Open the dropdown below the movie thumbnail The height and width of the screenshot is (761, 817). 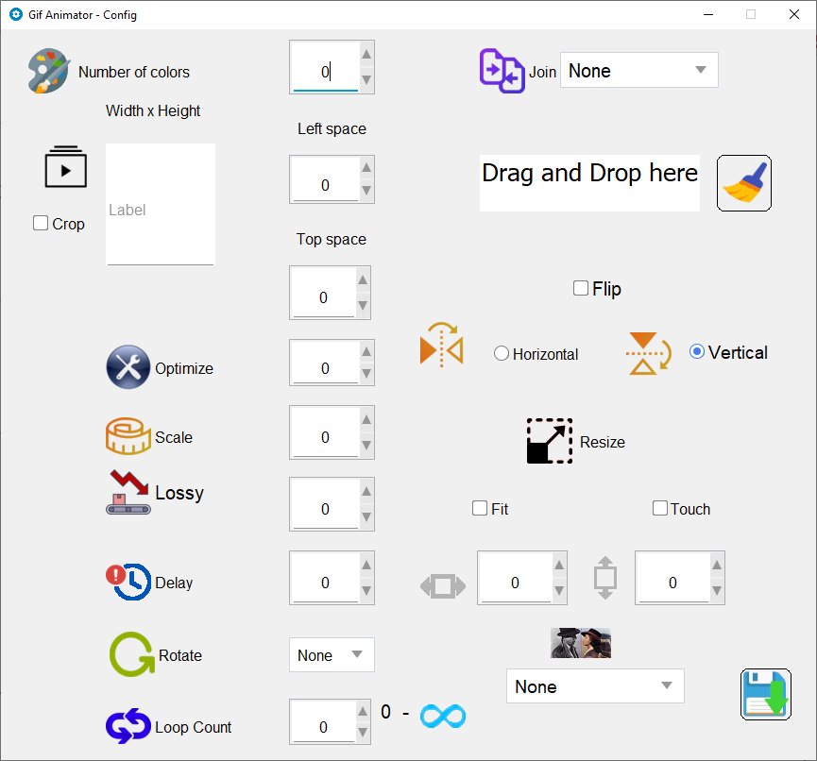click(595, 686)
